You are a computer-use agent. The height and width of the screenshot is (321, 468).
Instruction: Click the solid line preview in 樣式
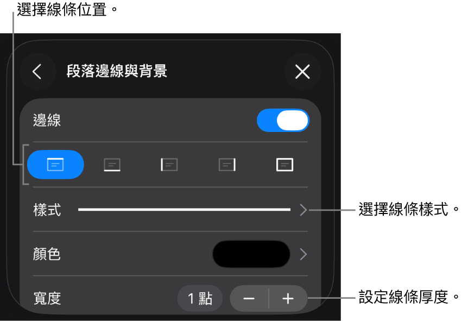click(x=184, y=210)
